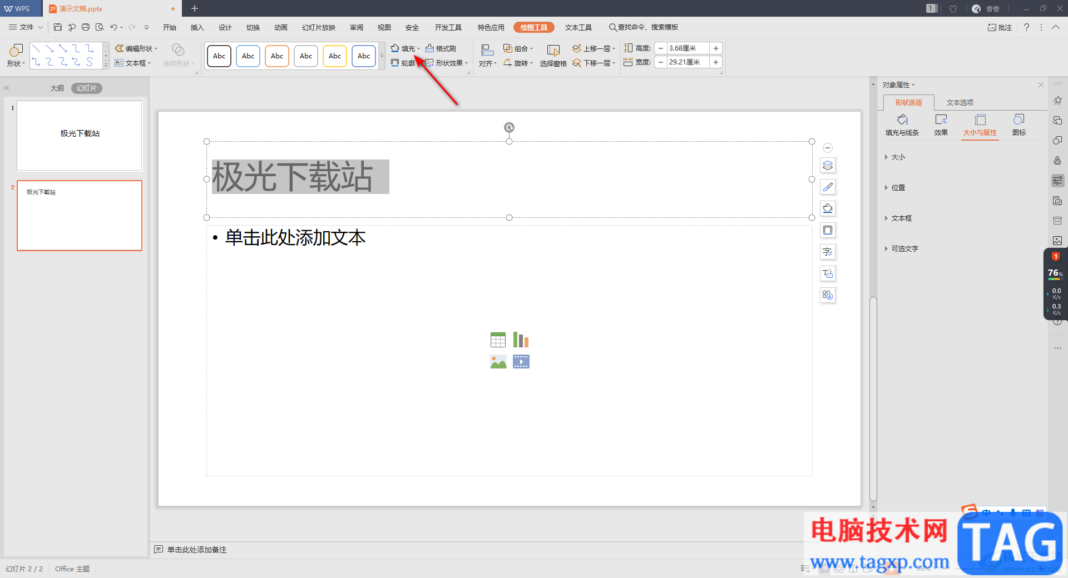Open the 编辑形状 dropdown

click(x=137, y=48)
